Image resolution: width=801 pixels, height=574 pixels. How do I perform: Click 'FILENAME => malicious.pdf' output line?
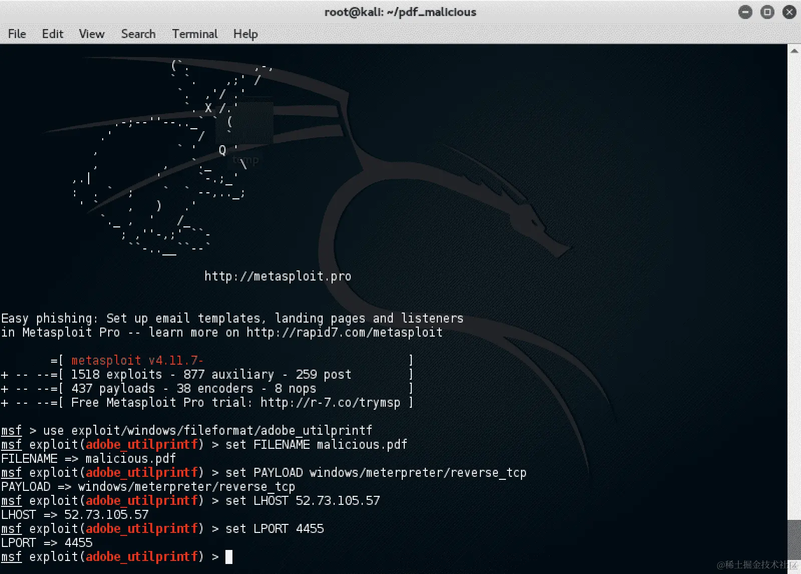click(89, 458)
